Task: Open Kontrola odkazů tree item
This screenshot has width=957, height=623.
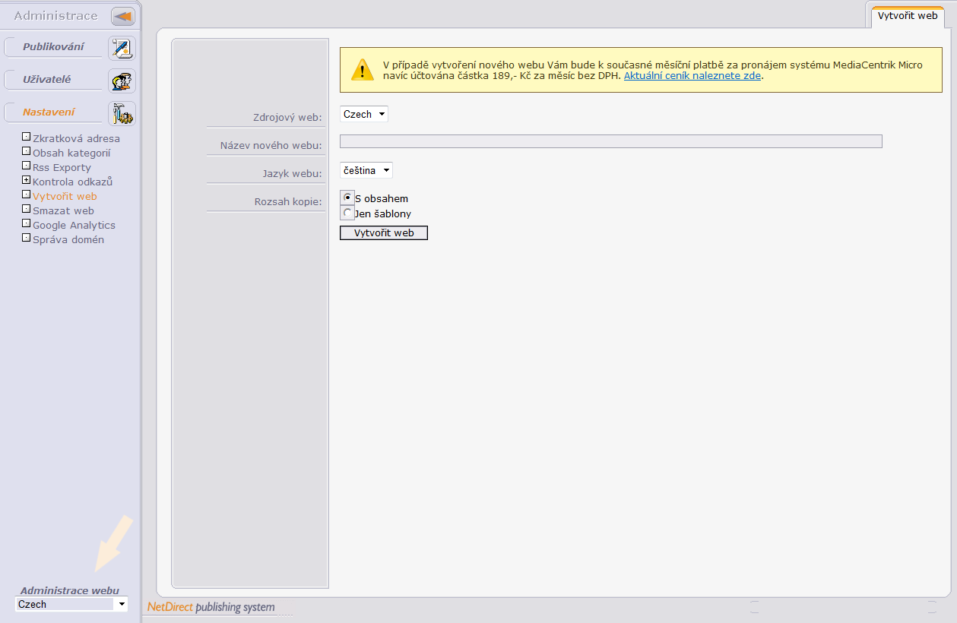Action: (72, 182)
